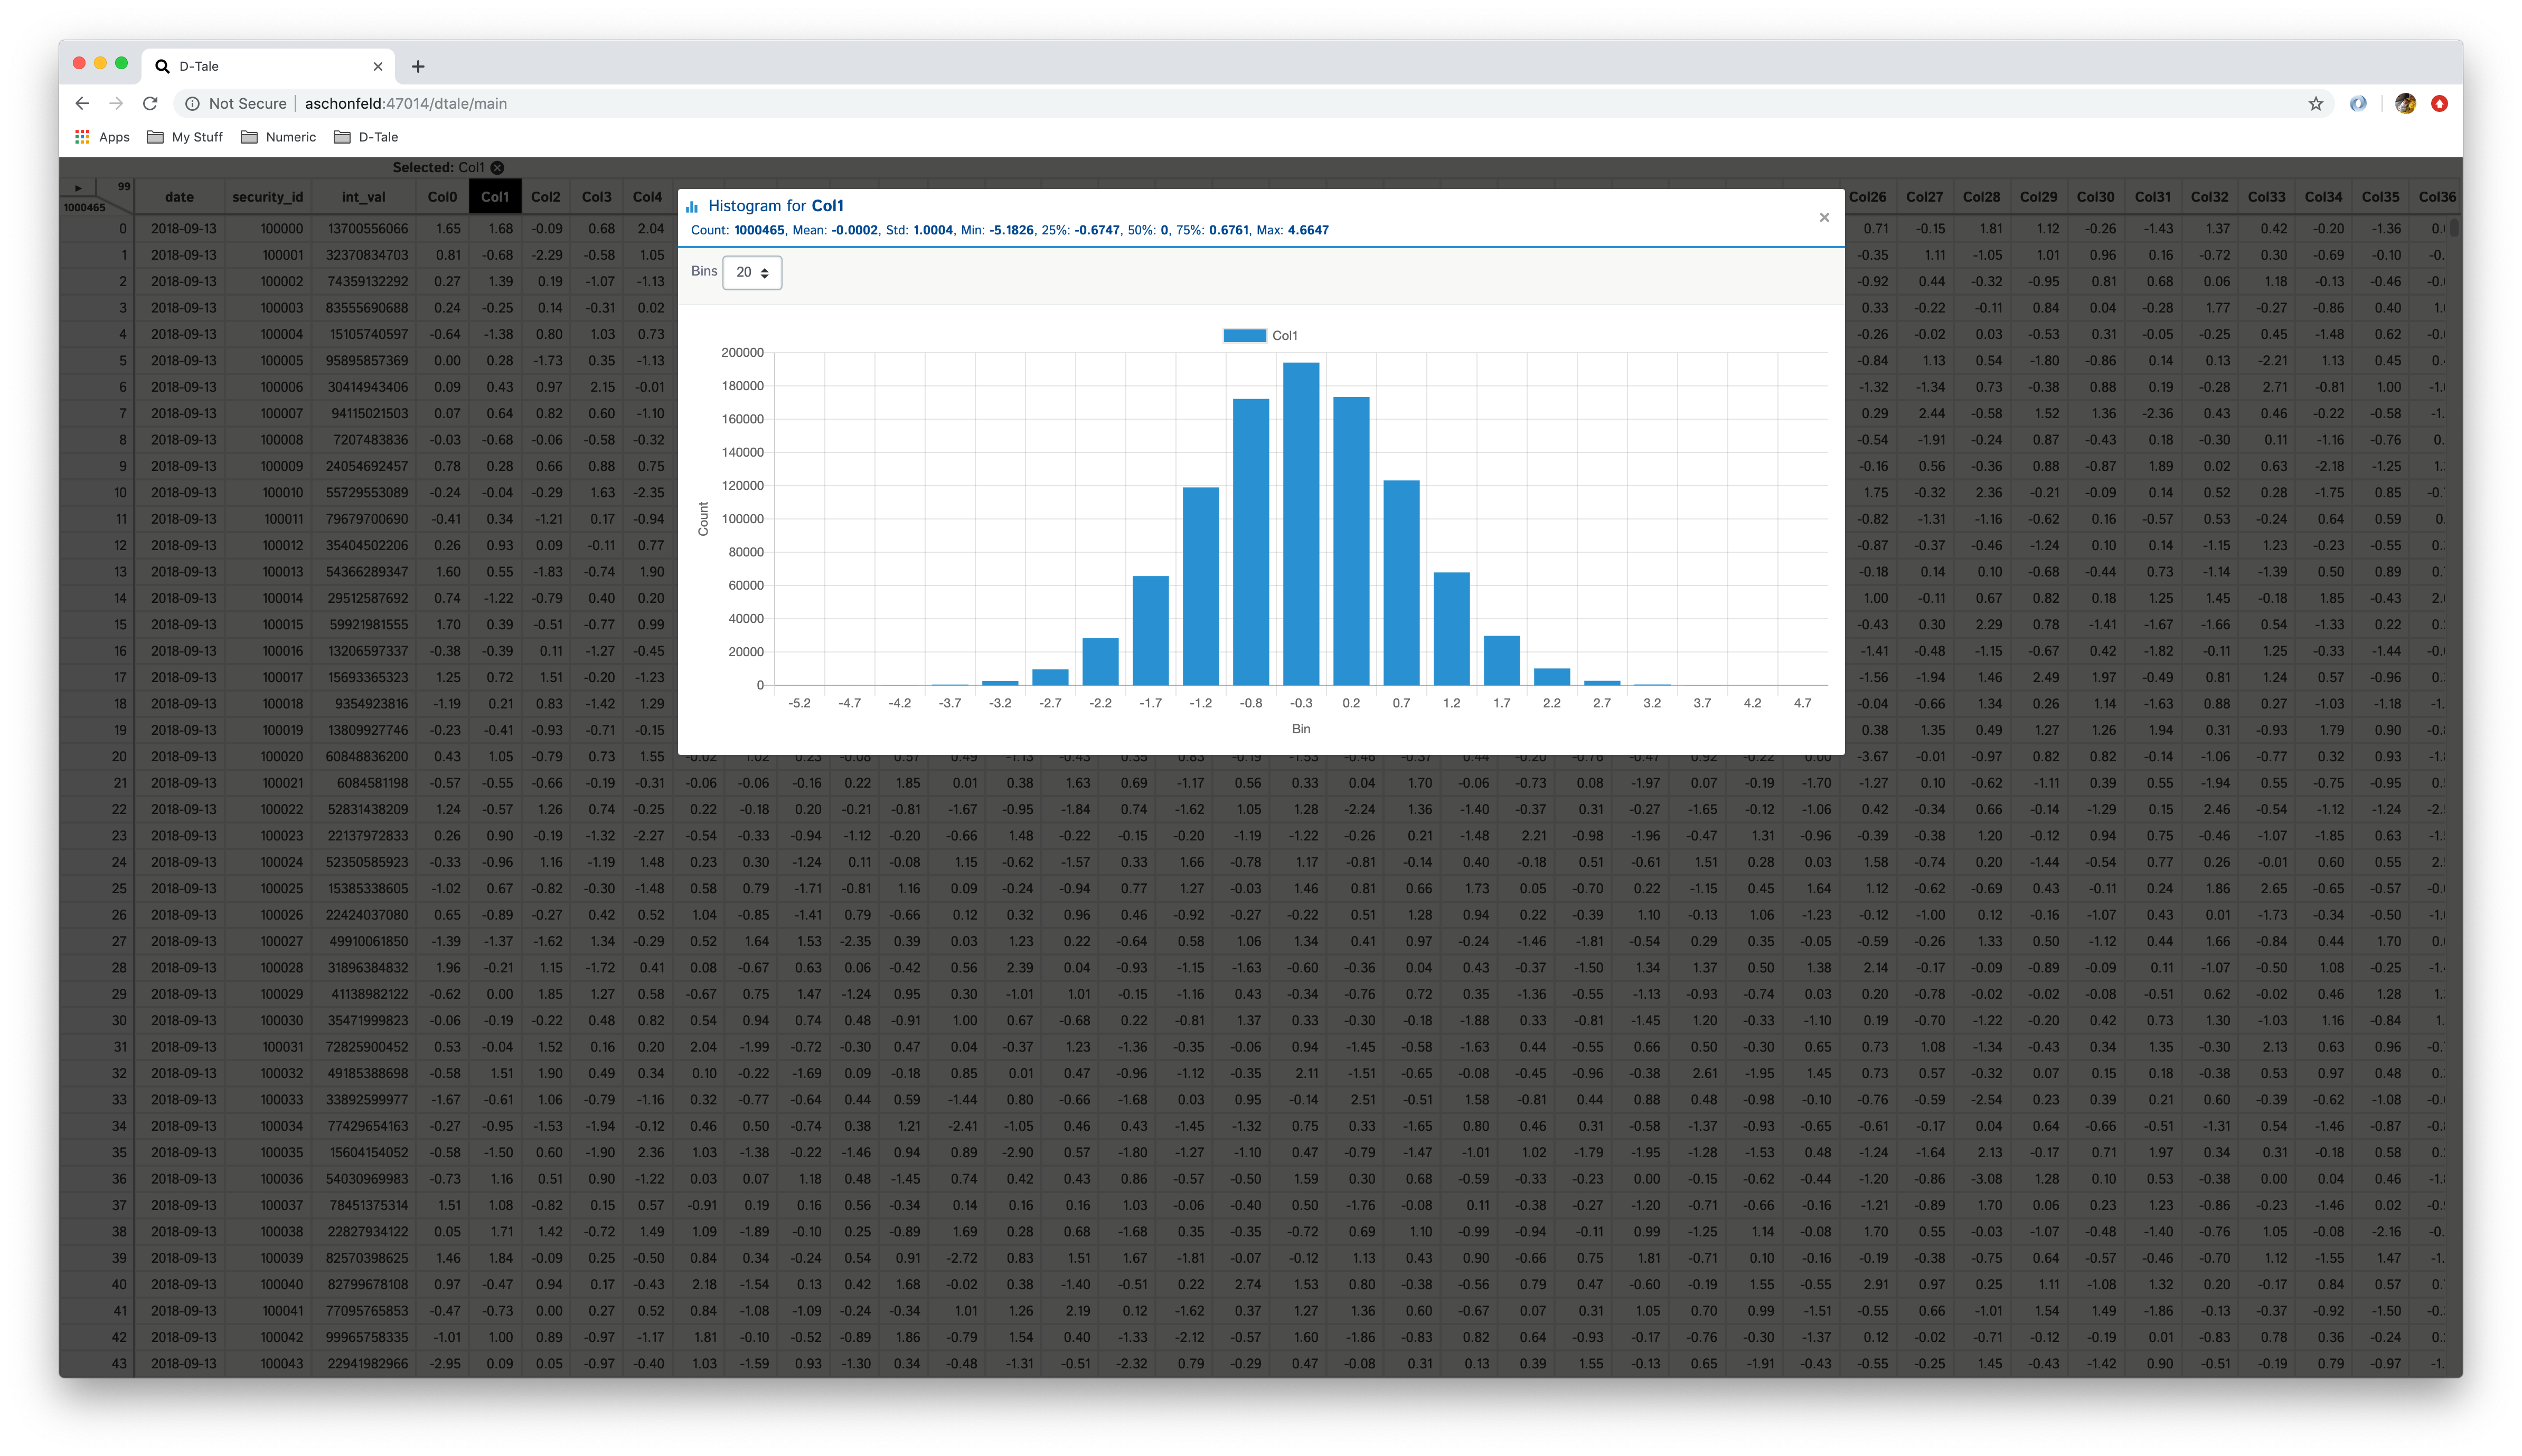Open the D-Tale main menu triangle
This screenshot has height=1456, width=2522.
point(78,187)
